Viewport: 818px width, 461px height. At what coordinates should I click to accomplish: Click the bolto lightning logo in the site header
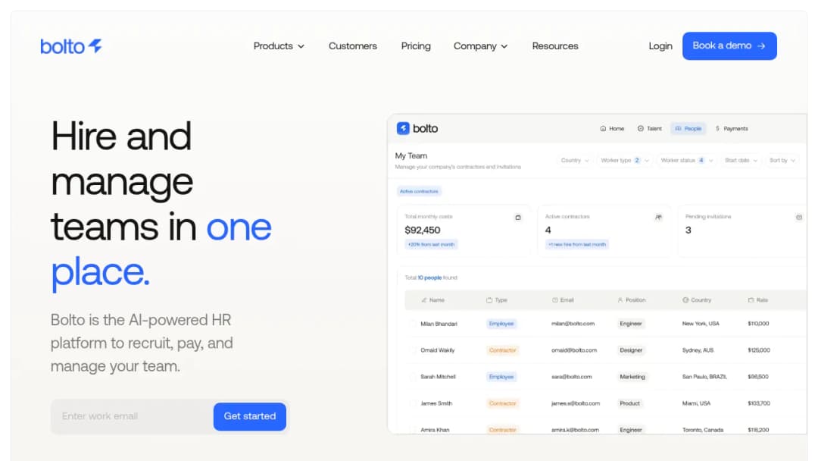point(71,46)
